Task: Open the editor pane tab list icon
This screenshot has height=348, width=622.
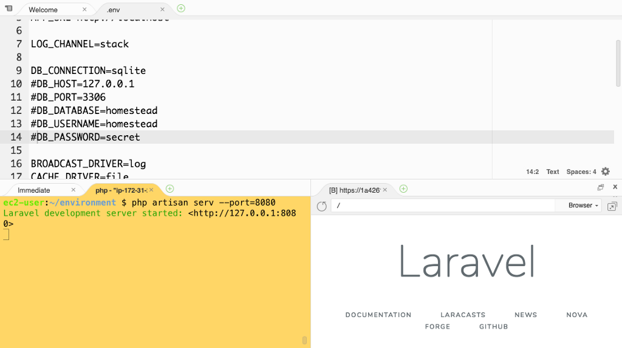Action: [x=9, y=8]
